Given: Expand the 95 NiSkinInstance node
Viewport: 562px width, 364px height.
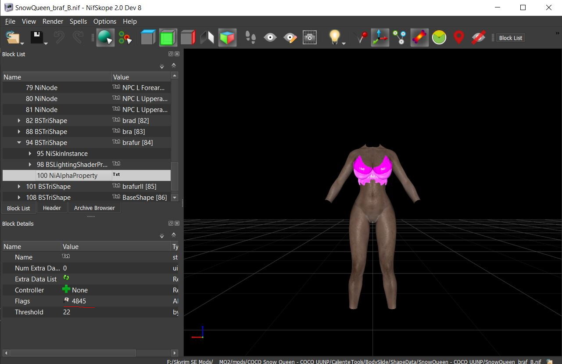Looking at the screenshot, I should (x=30, y=153).
